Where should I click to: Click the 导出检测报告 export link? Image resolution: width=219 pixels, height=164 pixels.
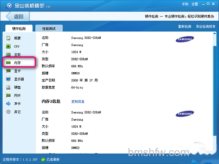click(205, 27)
